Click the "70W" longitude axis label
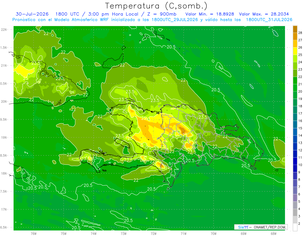 [x=214, y=234]
